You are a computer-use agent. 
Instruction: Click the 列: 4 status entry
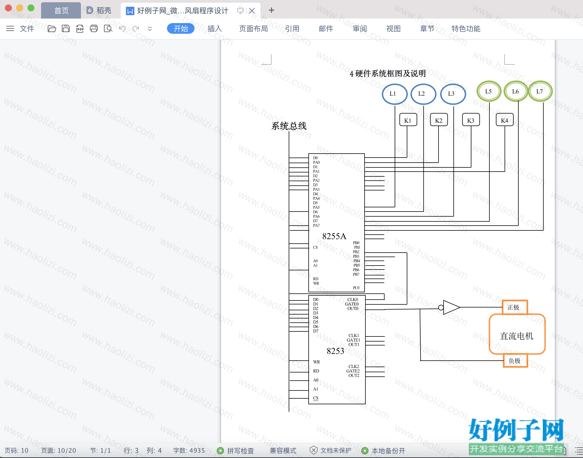click(154, 450)
